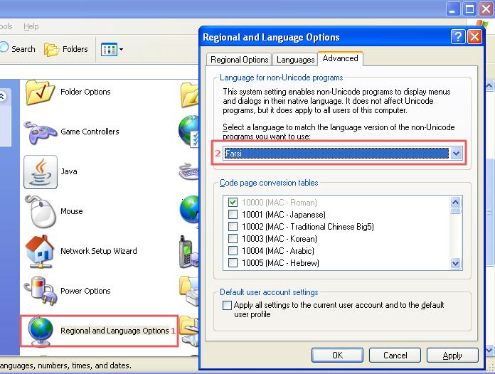Minimize the Control Panel window

pyautogui.click(x=453, y=9)
